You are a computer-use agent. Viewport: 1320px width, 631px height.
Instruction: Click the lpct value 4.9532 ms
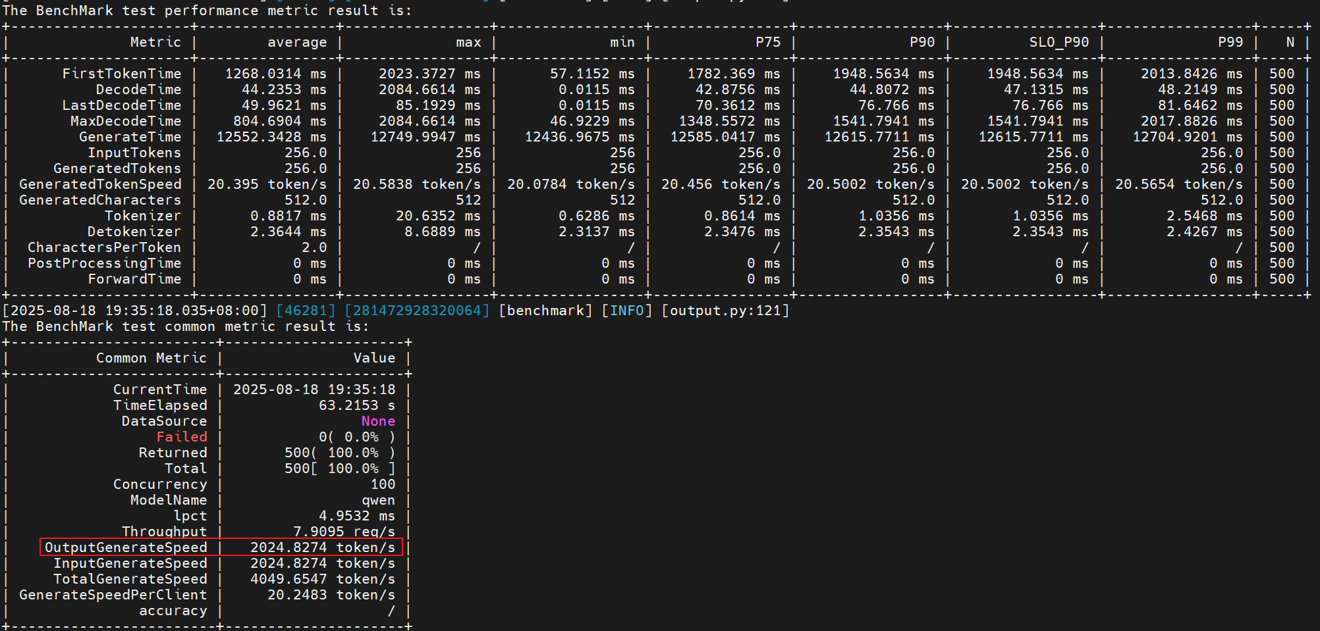(357, 516)
